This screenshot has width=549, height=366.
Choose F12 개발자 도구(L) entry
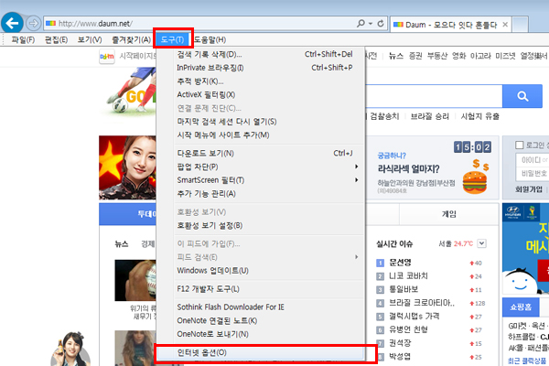coord(261,289)
